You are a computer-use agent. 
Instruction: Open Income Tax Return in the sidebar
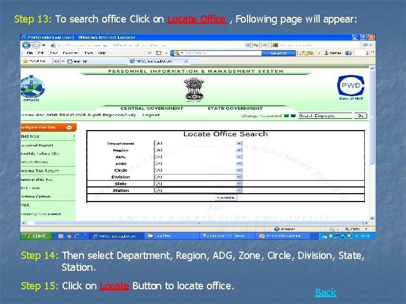coord(48,171)
